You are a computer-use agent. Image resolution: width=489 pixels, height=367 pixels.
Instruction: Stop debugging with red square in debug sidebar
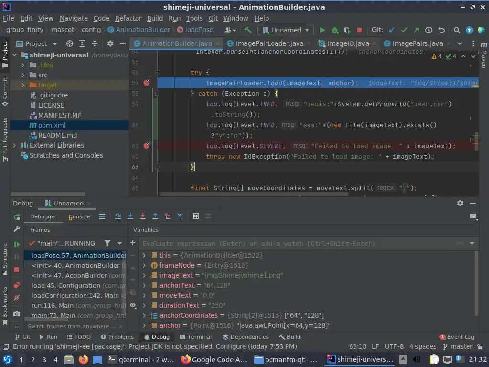pyautogui.click(x=17, y=270)
